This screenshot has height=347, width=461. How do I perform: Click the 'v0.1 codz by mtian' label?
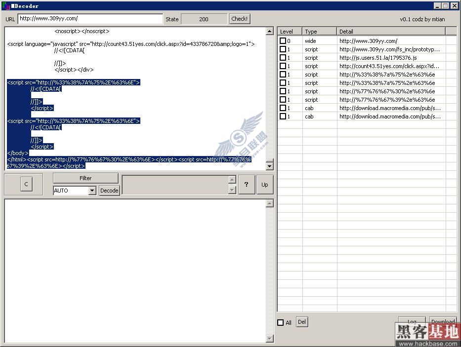[x=422, y=19]
